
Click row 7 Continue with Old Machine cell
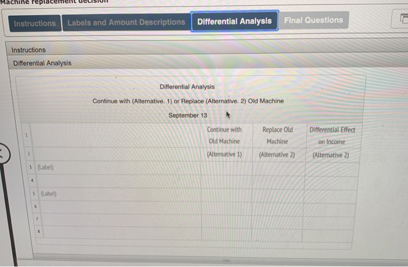[226, 221]
